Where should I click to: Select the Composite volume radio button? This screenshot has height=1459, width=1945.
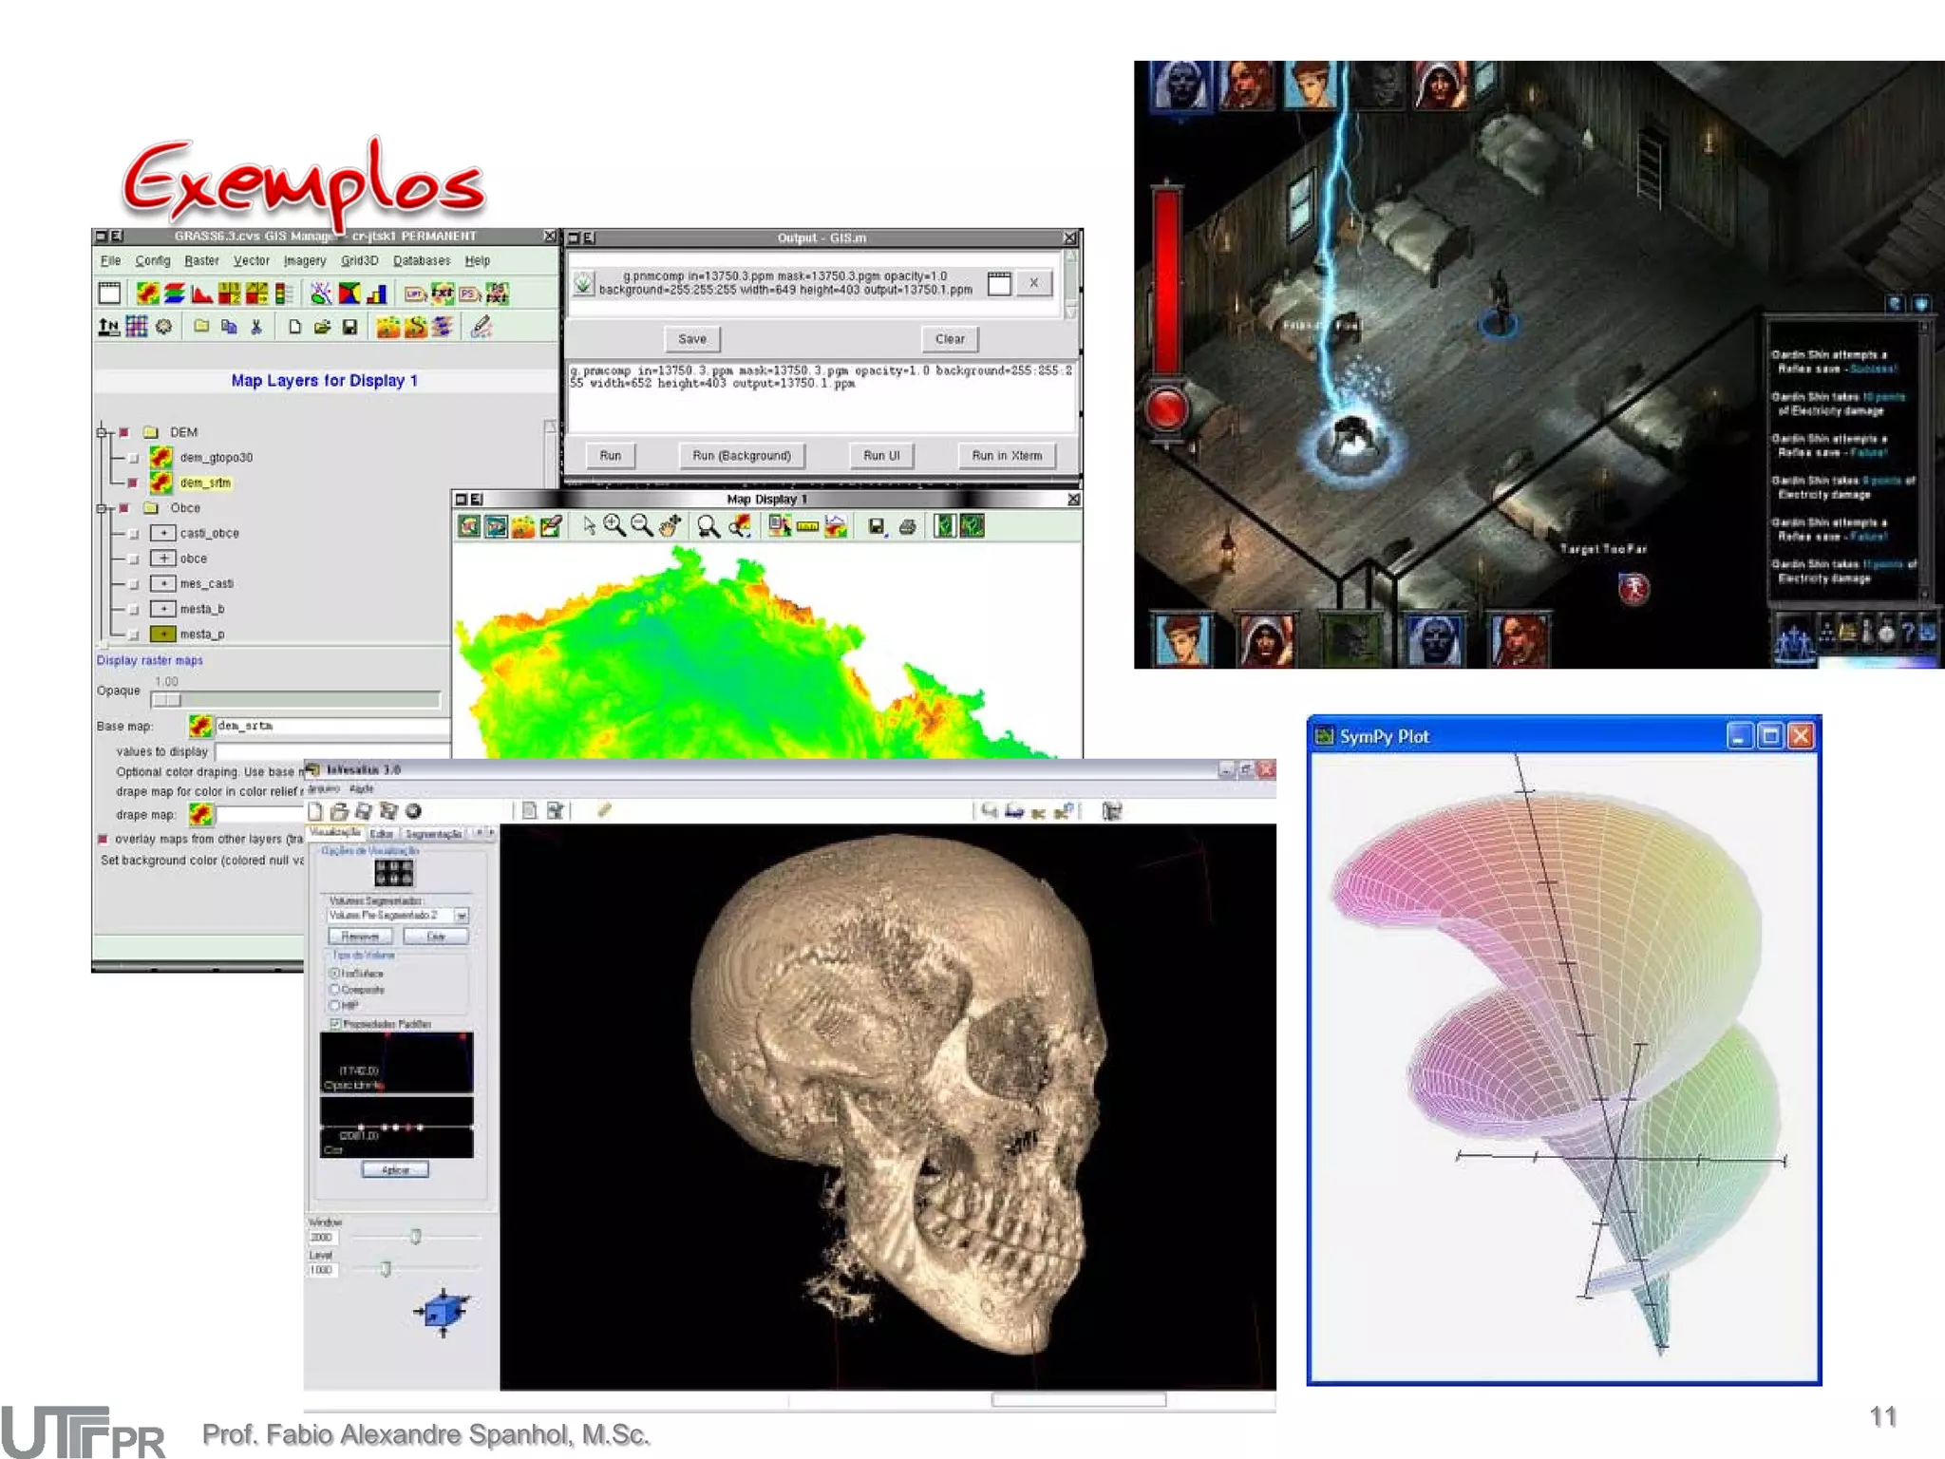[334, 990]
